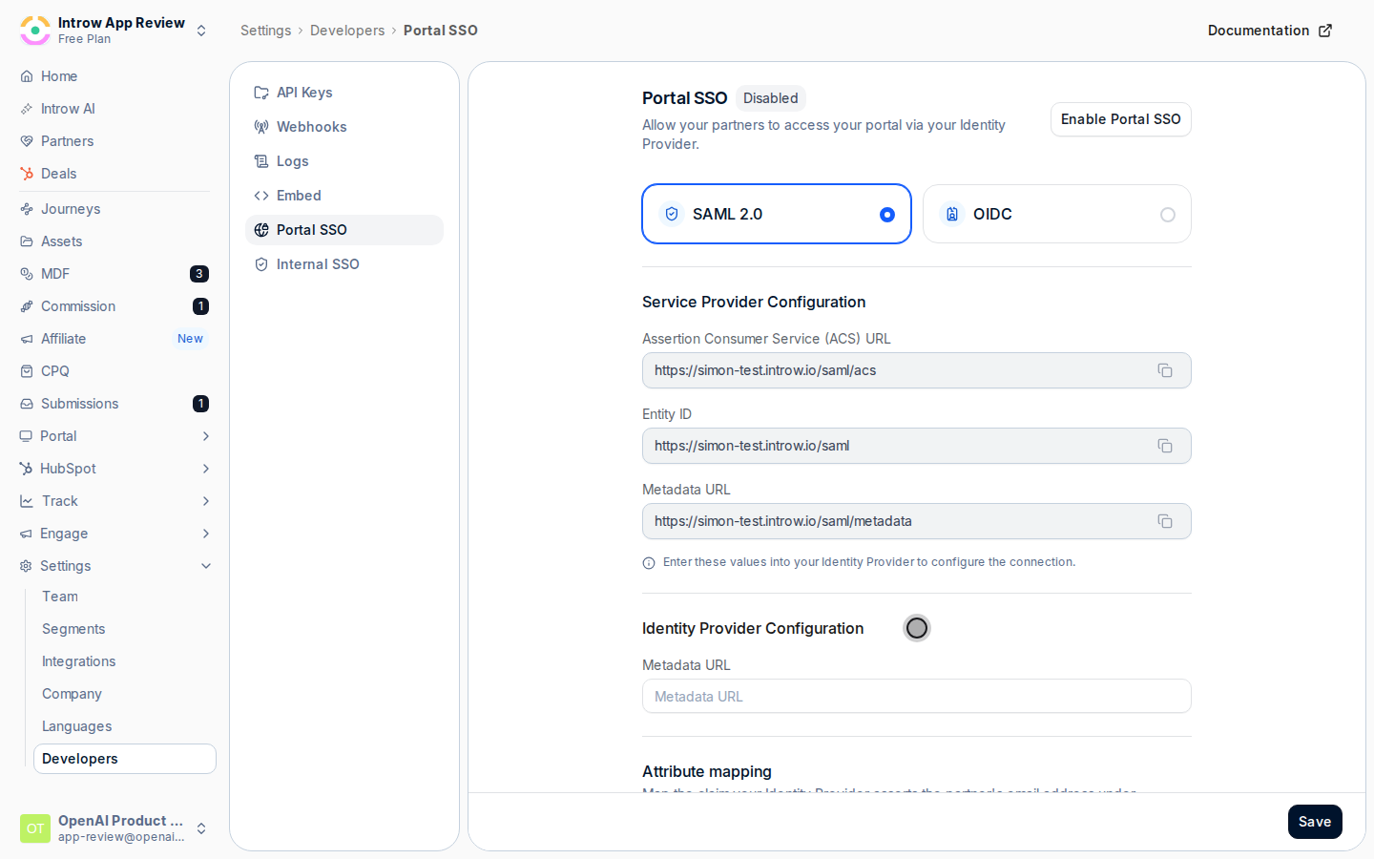Screen dimensions: 1374x859
Task: Click the Attribute mapping heading
Action: click(x=707, y=771)
